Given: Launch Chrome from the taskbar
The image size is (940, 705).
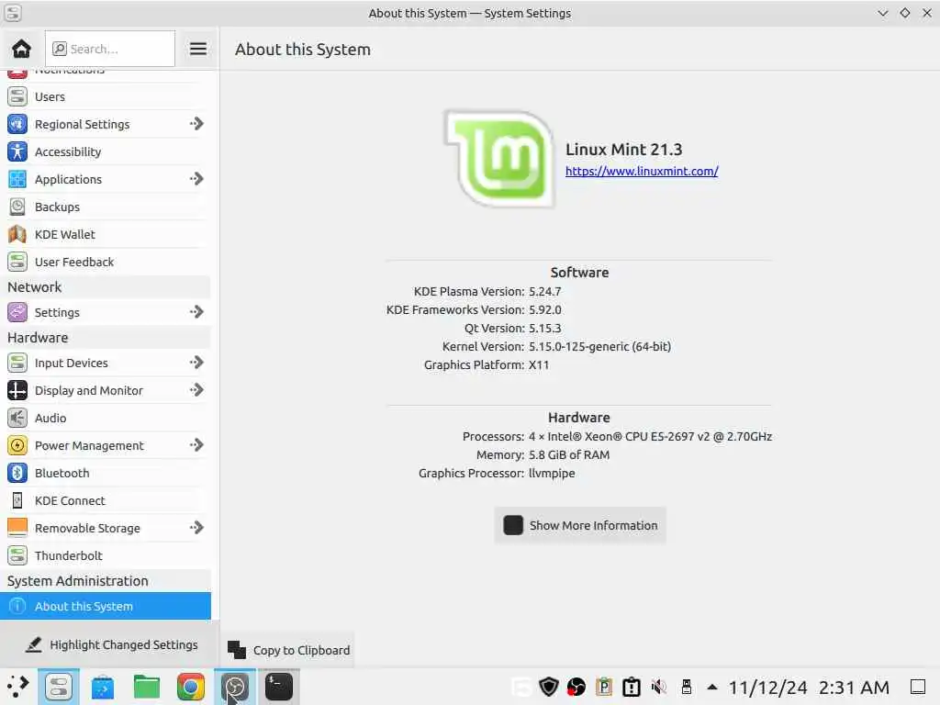Looking at the screenshot, I should pos(191,687).
